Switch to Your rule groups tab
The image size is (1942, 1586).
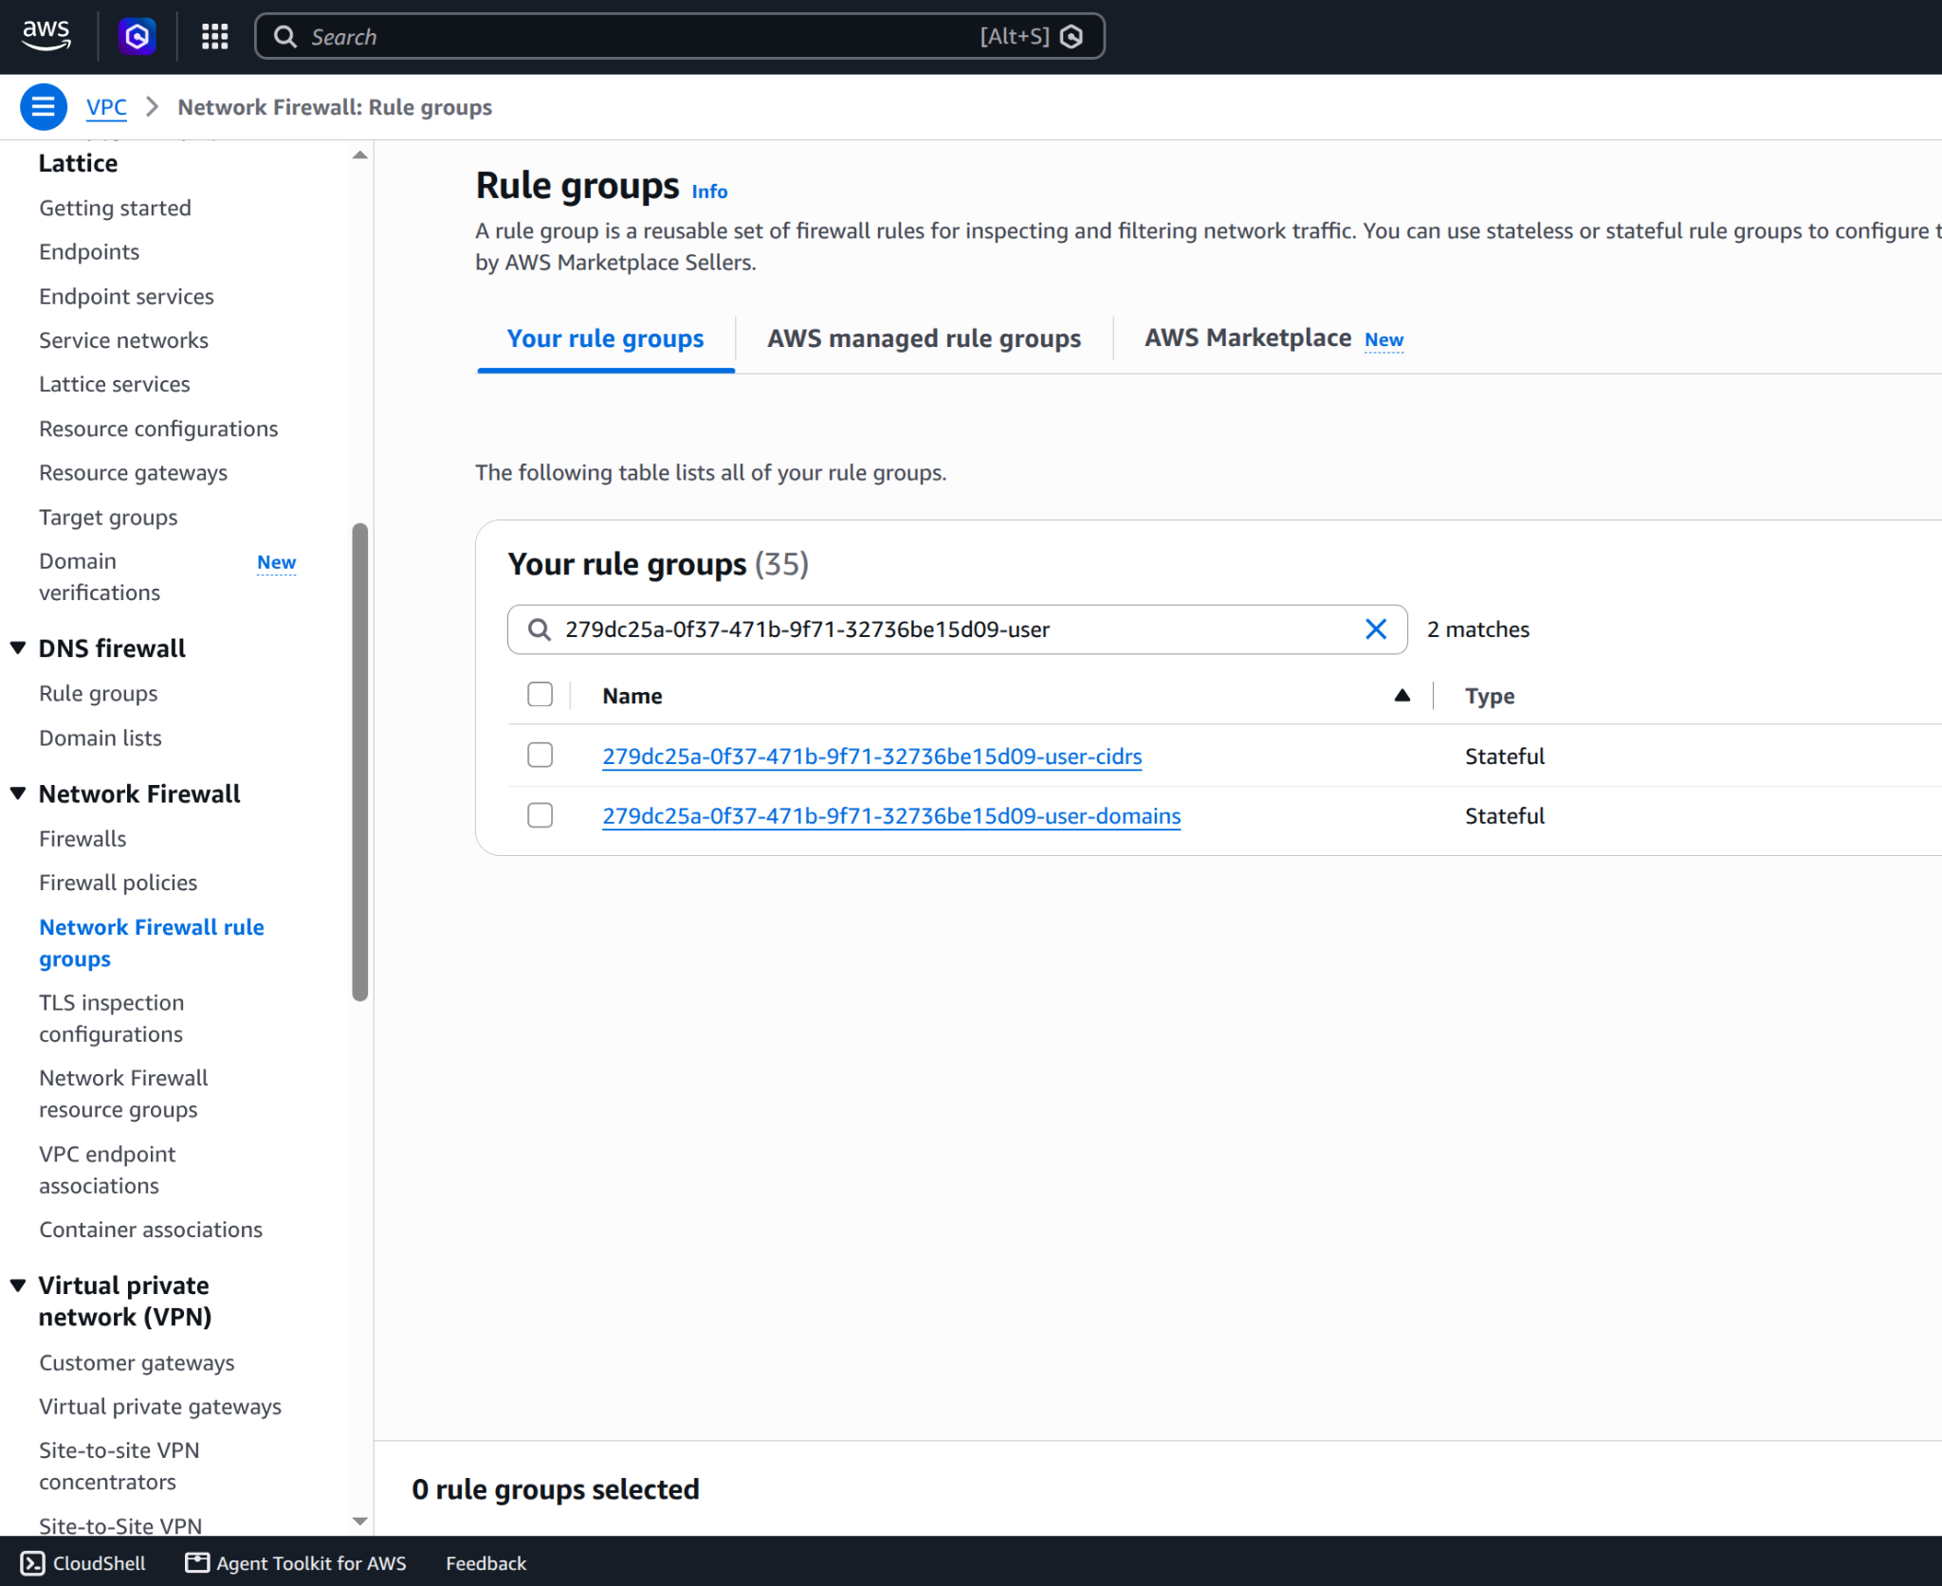pos(606,338)
